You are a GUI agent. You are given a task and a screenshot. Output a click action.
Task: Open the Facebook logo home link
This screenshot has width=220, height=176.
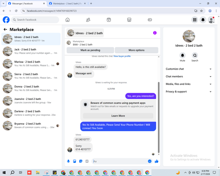(x=6, y=20)
